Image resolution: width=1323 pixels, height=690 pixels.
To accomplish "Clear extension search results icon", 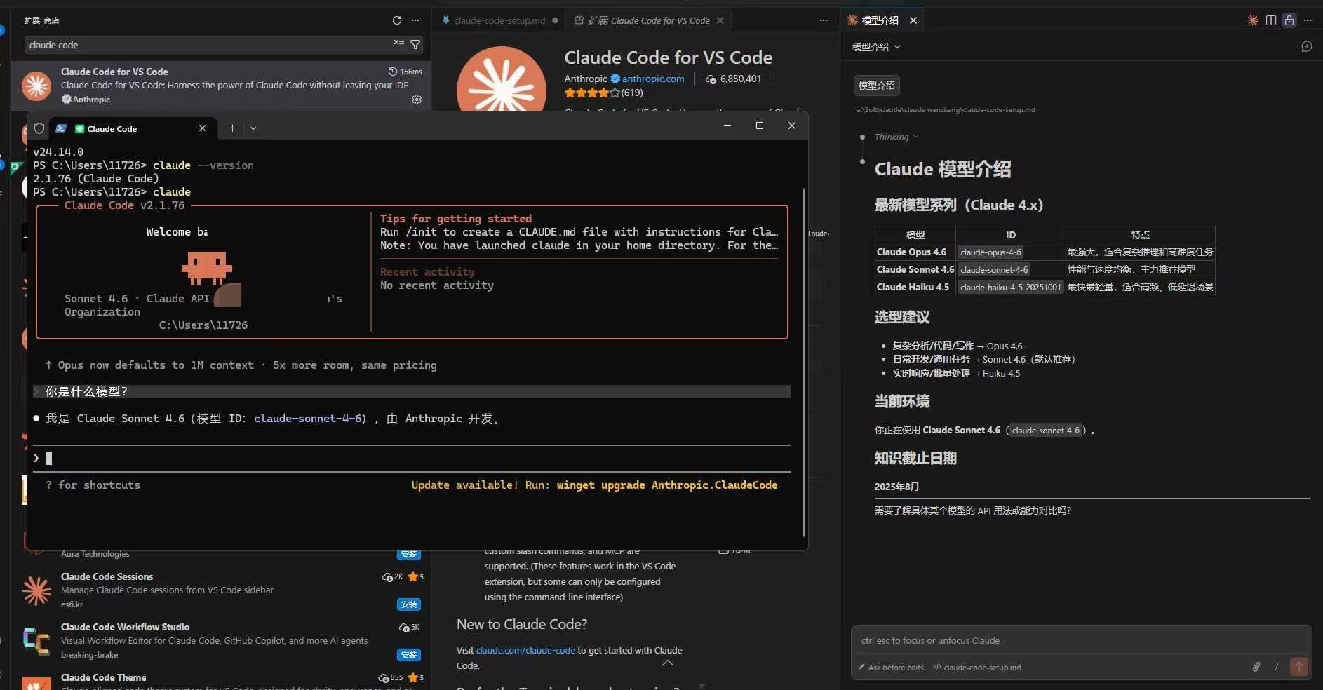I will 399,45.
